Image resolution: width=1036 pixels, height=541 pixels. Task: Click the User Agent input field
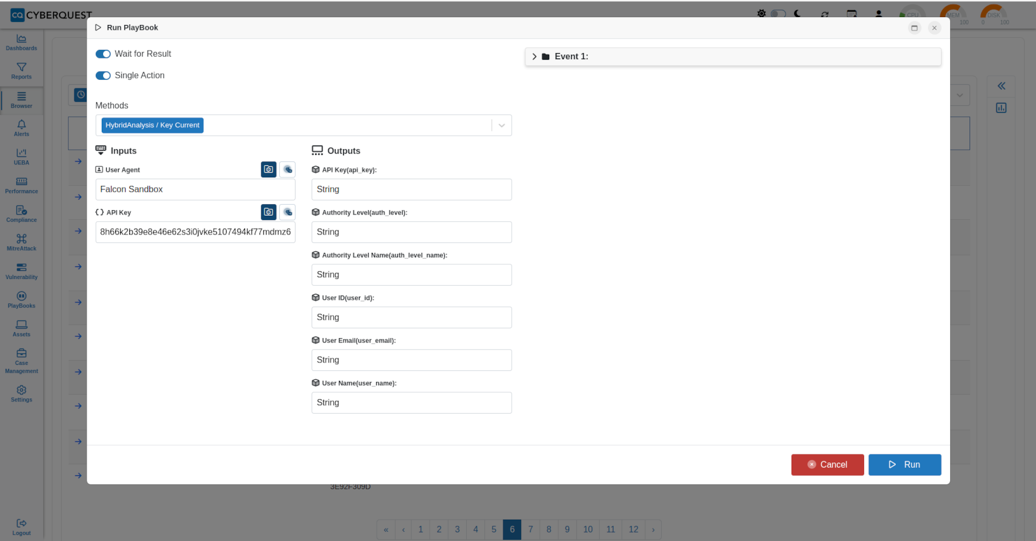pos(196,189)
